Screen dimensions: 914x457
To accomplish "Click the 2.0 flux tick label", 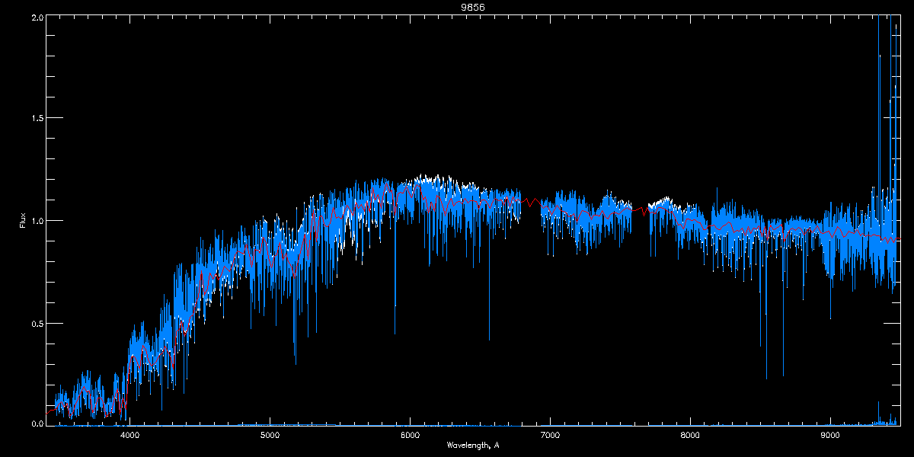I will 37,17.
